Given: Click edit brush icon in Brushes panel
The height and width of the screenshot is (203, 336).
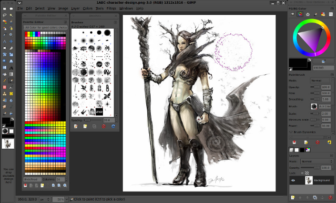Looking at the screenshot, I should coord(76,126).
